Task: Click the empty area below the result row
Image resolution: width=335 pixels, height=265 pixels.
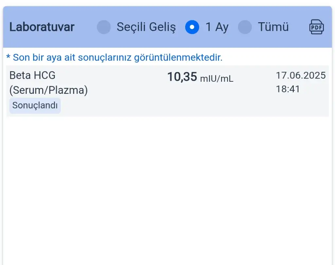Action: pyautogui.click(x=167, y=190)
